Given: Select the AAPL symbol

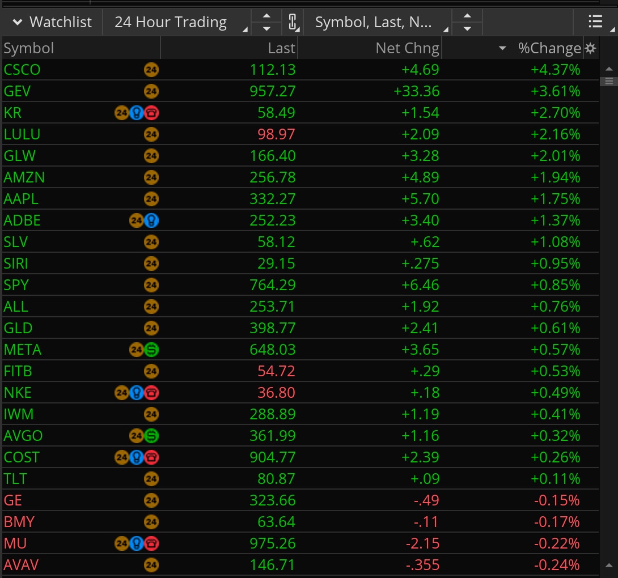Looking at the screenshot, I should tap(22, 199).
